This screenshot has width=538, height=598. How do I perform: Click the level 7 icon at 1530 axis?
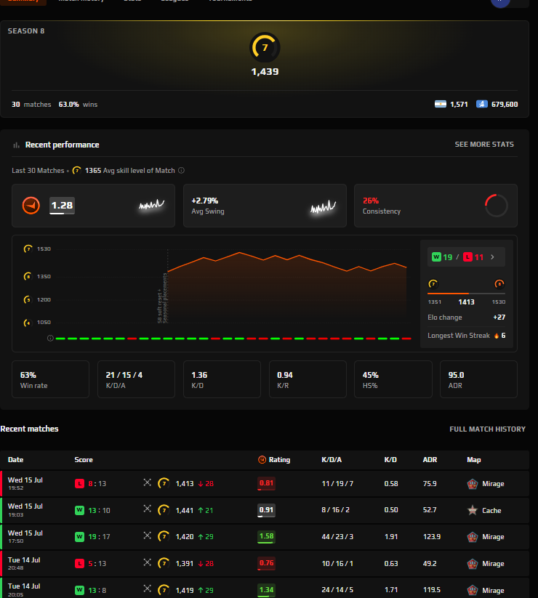(28, 249)
